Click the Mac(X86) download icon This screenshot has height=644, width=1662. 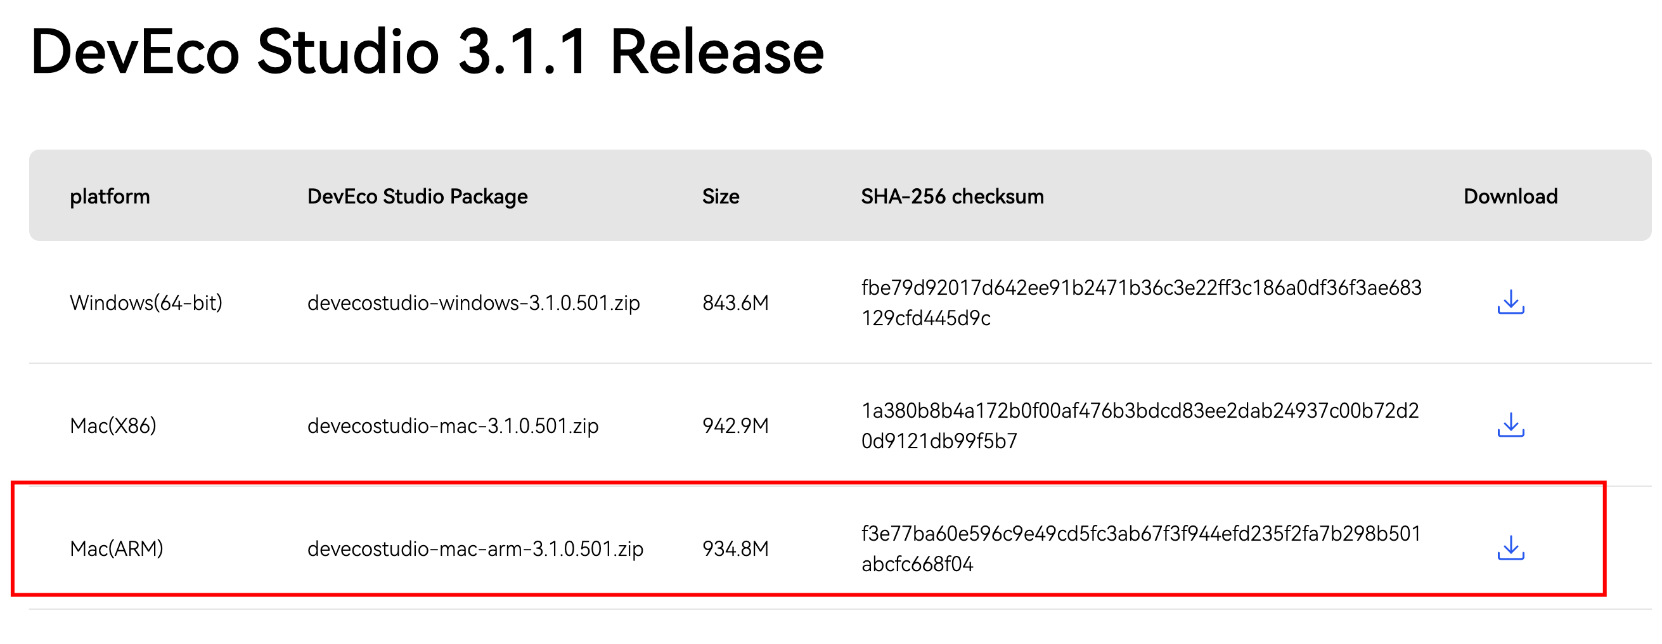(1511, 425)
